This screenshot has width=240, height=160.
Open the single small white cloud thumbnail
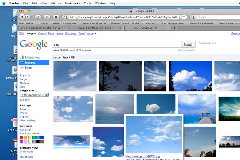tap(156, 104)
